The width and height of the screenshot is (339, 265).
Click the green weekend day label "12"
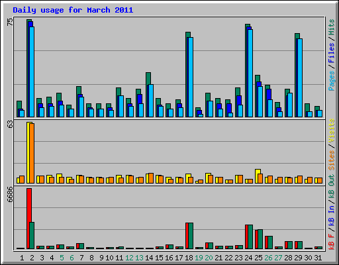tap(129, 258)
